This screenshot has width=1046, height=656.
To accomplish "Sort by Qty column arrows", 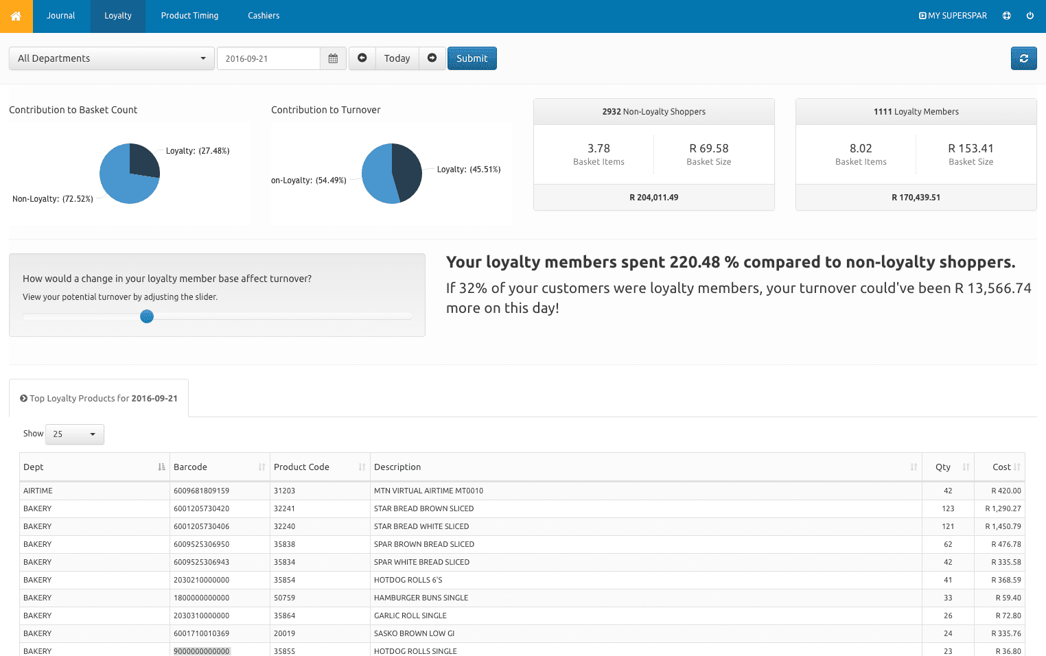I will pos(966,467).
